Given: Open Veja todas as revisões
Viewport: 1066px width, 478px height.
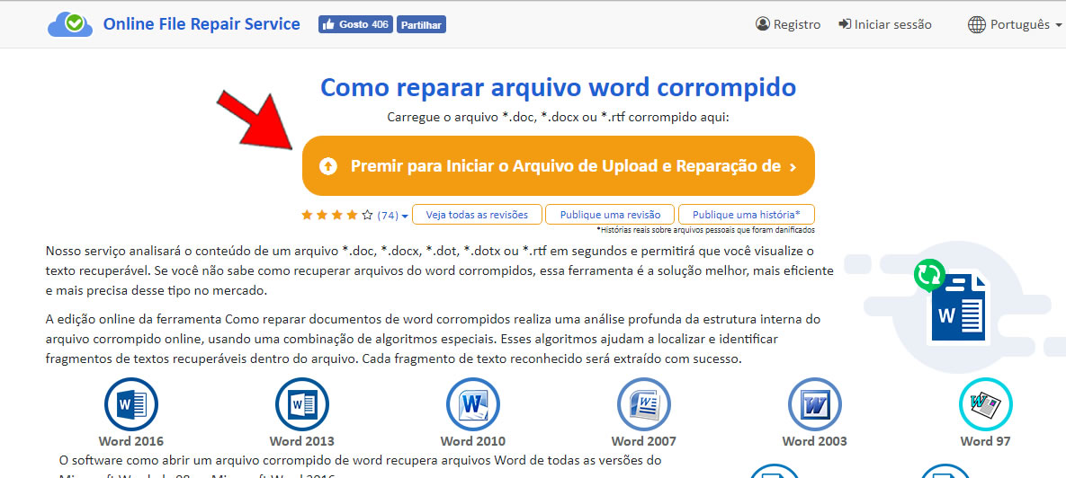Looking at the screenshot, I should [x=477, y=215].
